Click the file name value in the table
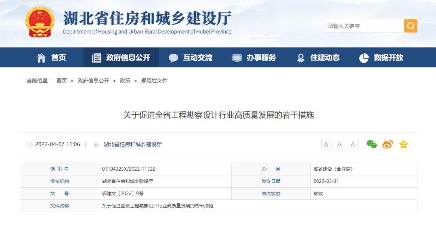 (x=158, y=206)
